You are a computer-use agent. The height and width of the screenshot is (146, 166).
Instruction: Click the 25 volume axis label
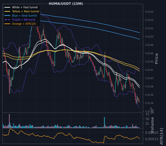click(x=147, y=124)
